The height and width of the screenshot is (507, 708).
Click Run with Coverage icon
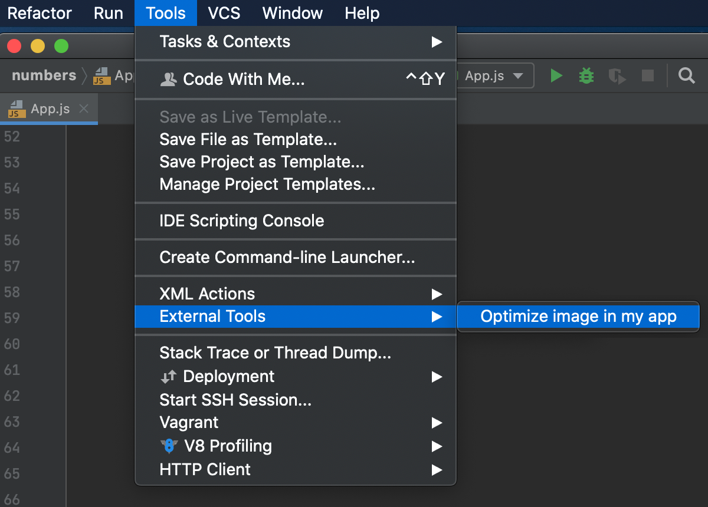617,76
